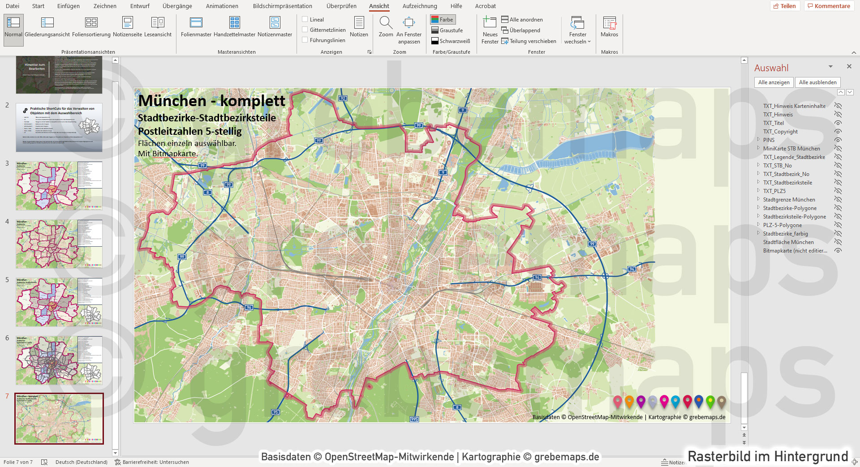Switch to Foliensortierung view
This screenshot has height=467, width=860.
pyautogui.click(x=91, y=27)
